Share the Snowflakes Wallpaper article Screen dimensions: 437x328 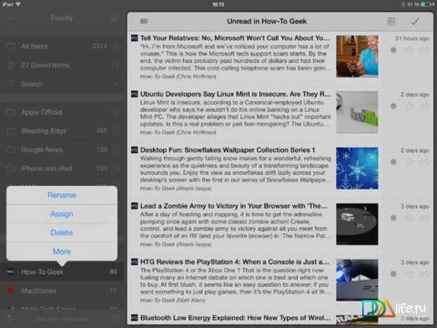(424, 162)
